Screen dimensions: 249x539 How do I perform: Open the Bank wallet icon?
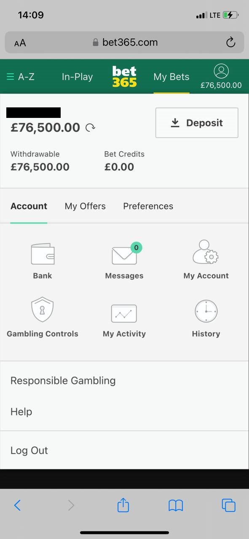point(43,254)
